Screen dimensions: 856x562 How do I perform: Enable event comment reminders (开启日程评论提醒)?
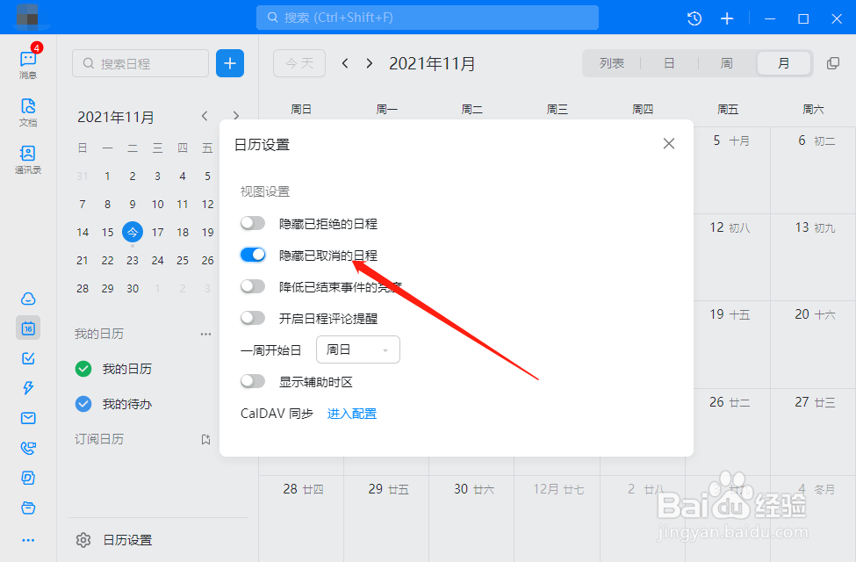[x=253, y=317]
